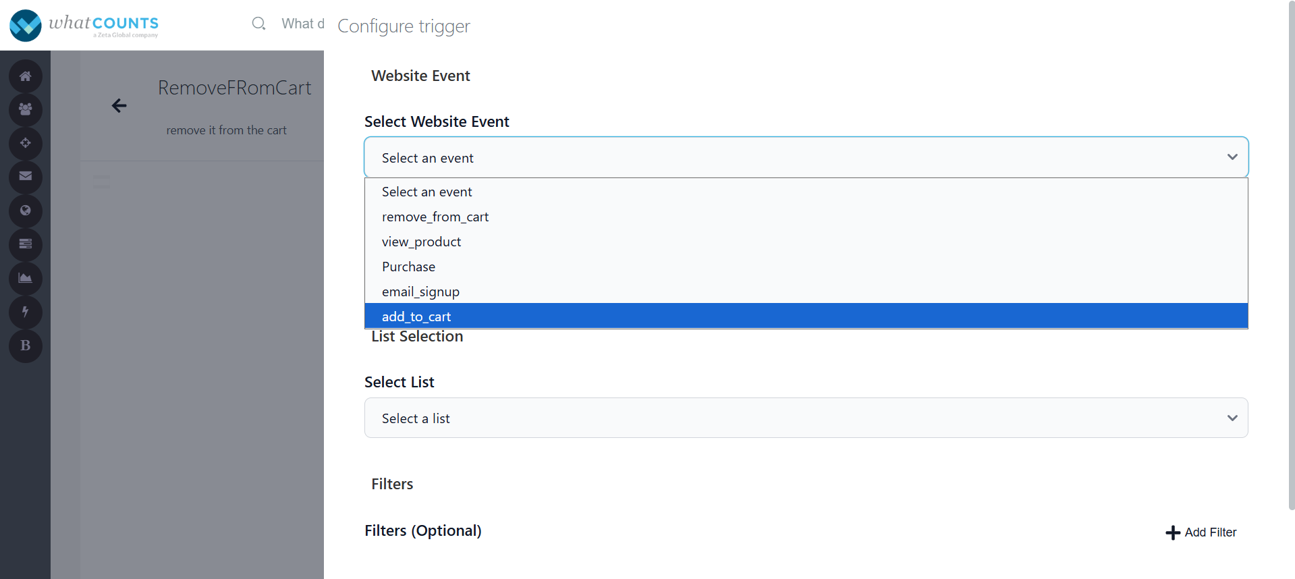The height and width of the screenshot is (579, 1295).
Task: Click the Add Filter button
Action: coord(1201,532)
